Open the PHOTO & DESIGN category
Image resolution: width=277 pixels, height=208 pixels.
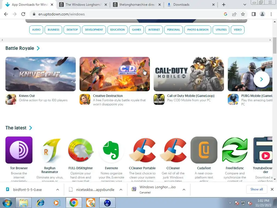coord(198,30)
